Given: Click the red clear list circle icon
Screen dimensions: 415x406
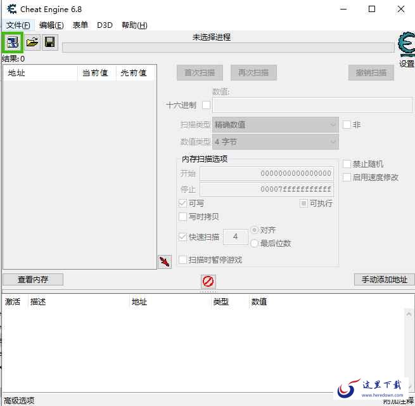Looking at the screenshot, I should point(208,281).
